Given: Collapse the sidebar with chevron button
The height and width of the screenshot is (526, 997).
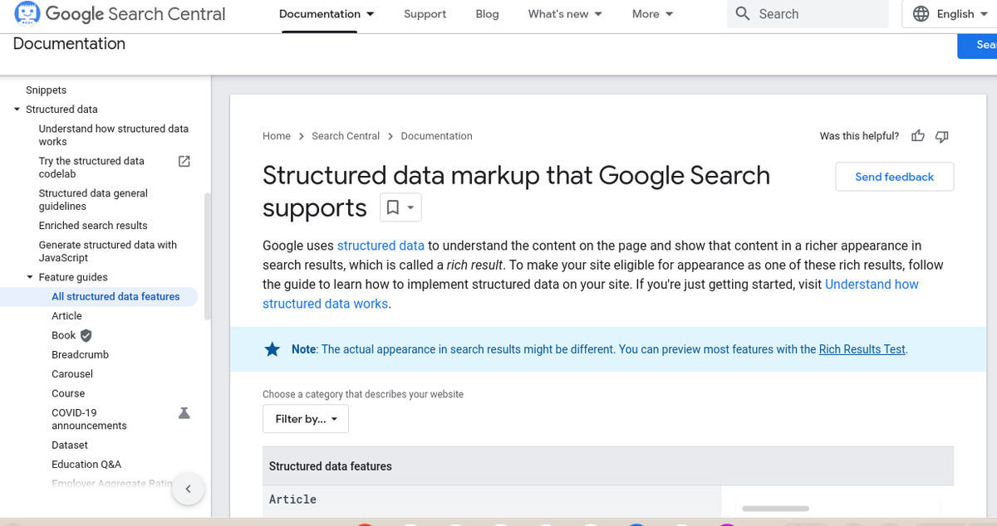Looking at the screenshot, I should [x=188, y=489].
